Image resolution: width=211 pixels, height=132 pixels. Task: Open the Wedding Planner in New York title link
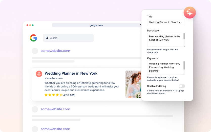coord(71,73)
